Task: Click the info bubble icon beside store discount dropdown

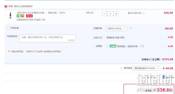Action: (131, 28)
